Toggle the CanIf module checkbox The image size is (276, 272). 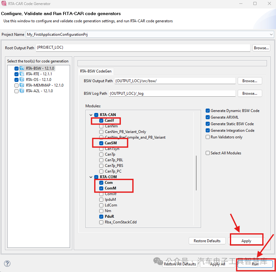point(101,120)
